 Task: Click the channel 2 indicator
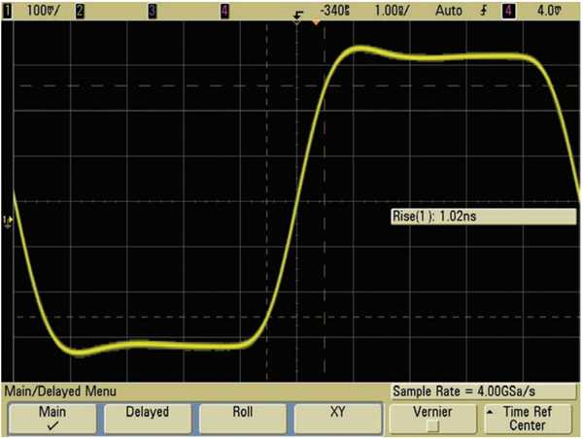point(80,11)
